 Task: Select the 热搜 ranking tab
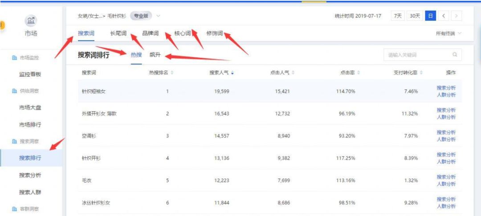tap(136, 55)
